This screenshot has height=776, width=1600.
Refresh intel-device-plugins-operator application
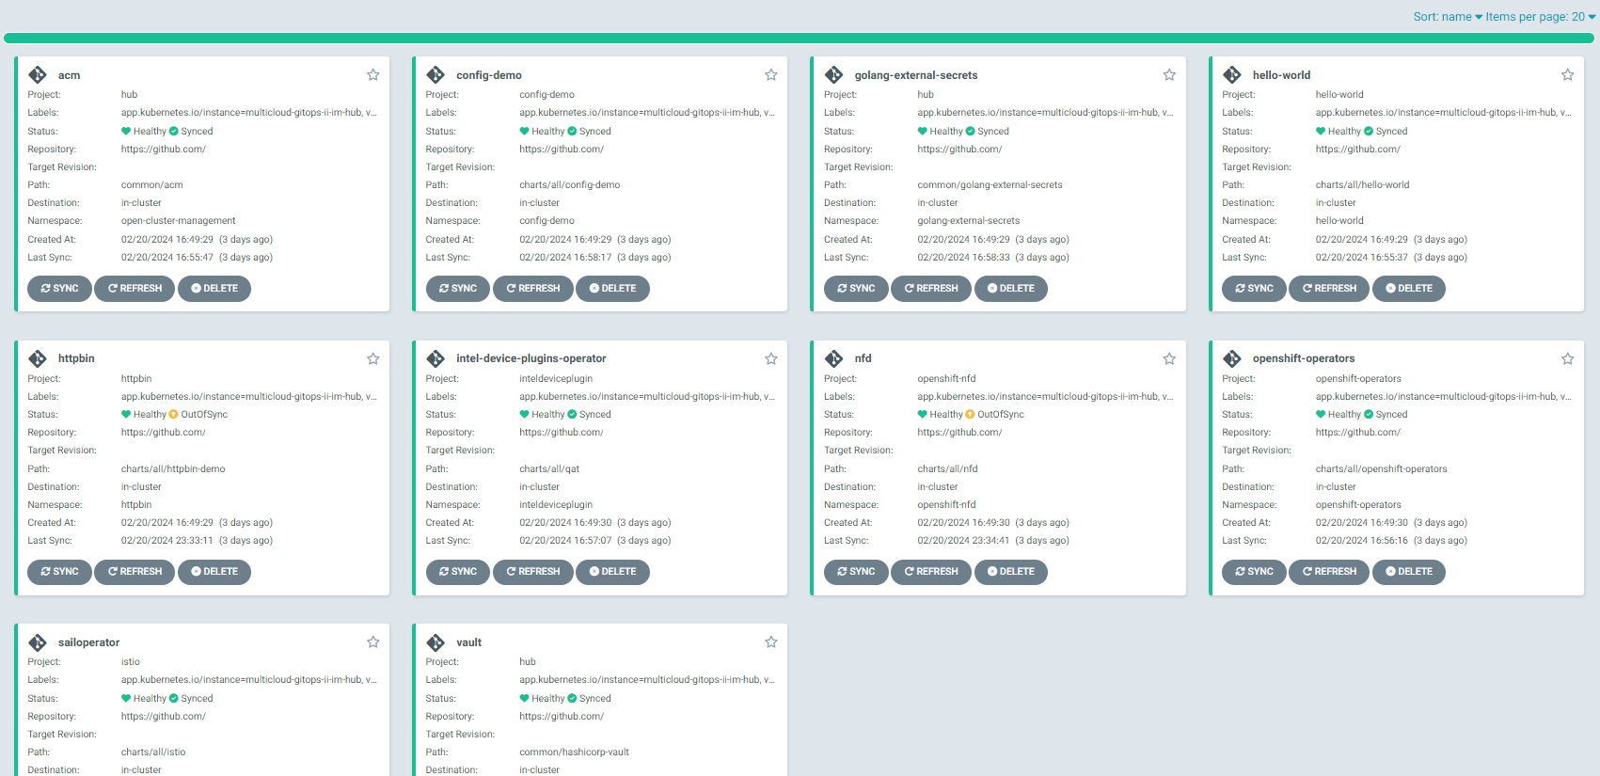(533, 572)
